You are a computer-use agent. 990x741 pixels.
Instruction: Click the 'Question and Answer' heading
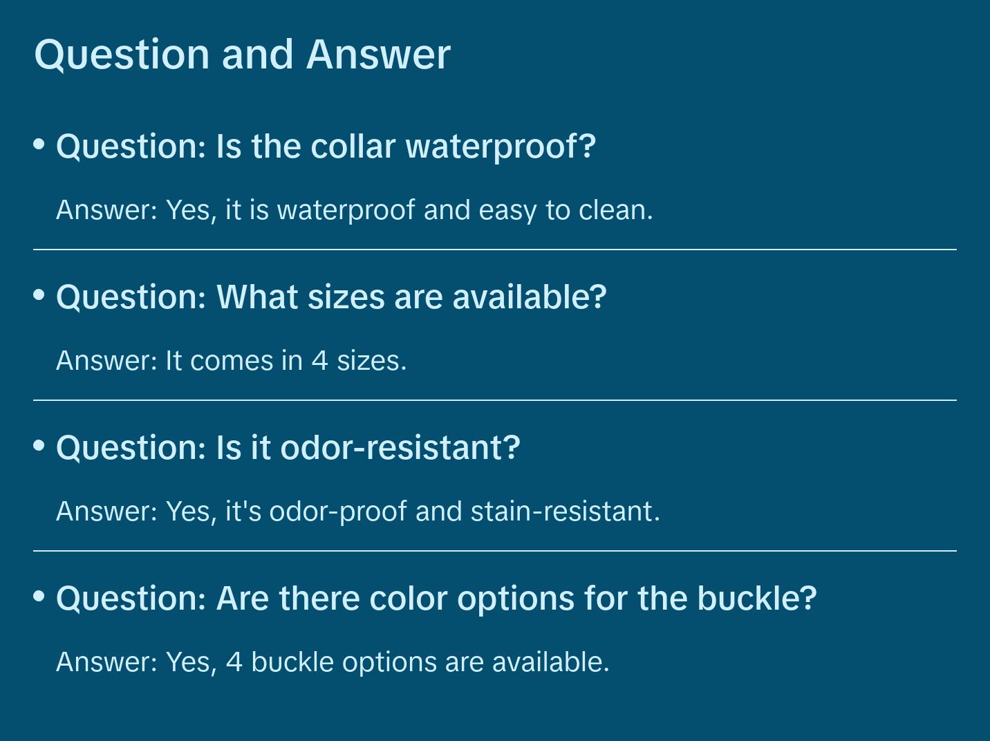[242, 54]
